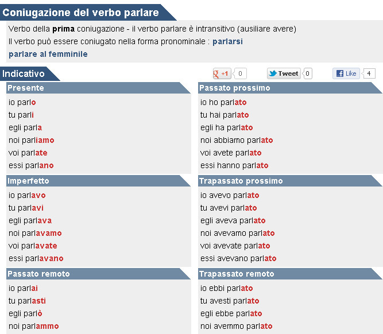
Task: Click the Google +1 count bubble
Action: 240,73
